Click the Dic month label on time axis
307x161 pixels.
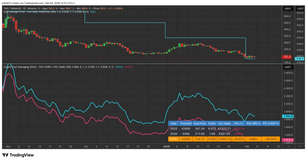[86, 147]
